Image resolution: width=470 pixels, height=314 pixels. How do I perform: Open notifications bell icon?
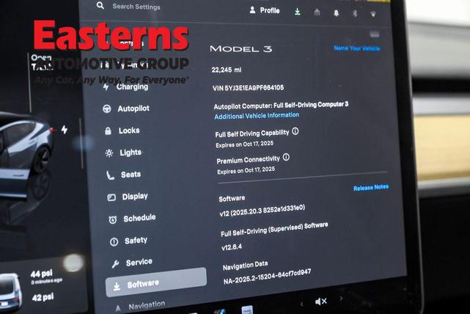pyautogui.click(x=337, y=13)
